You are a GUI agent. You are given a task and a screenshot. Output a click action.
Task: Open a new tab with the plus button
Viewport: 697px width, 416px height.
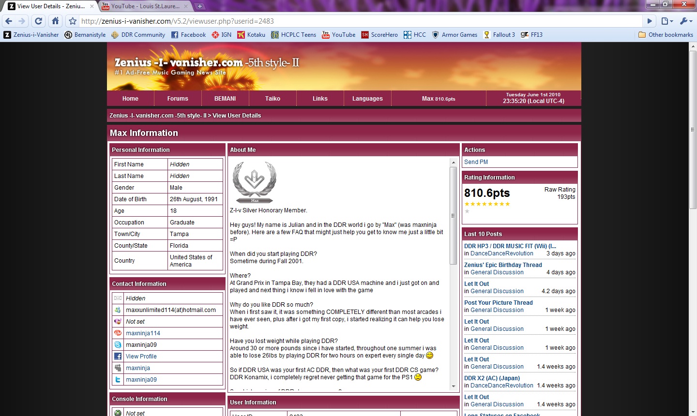click(200, 6)
